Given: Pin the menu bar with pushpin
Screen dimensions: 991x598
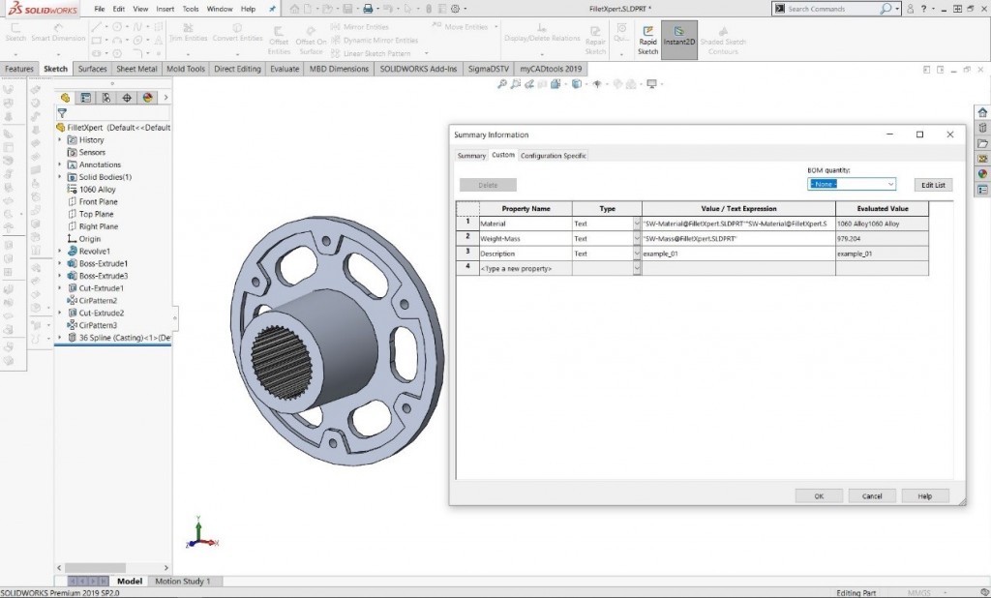Looking at the screenshot, I should 272,9.
